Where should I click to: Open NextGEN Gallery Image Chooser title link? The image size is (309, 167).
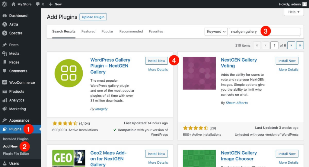[239, 156]
